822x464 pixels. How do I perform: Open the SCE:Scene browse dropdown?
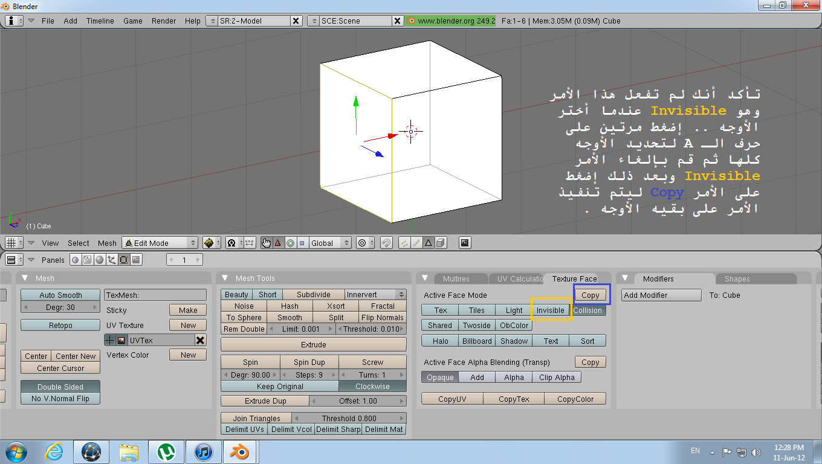click(x=313, y=21)
